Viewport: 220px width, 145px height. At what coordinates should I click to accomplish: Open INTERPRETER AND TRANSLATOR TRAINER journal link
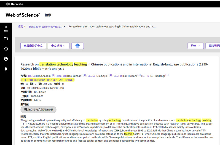click(47, 80)
